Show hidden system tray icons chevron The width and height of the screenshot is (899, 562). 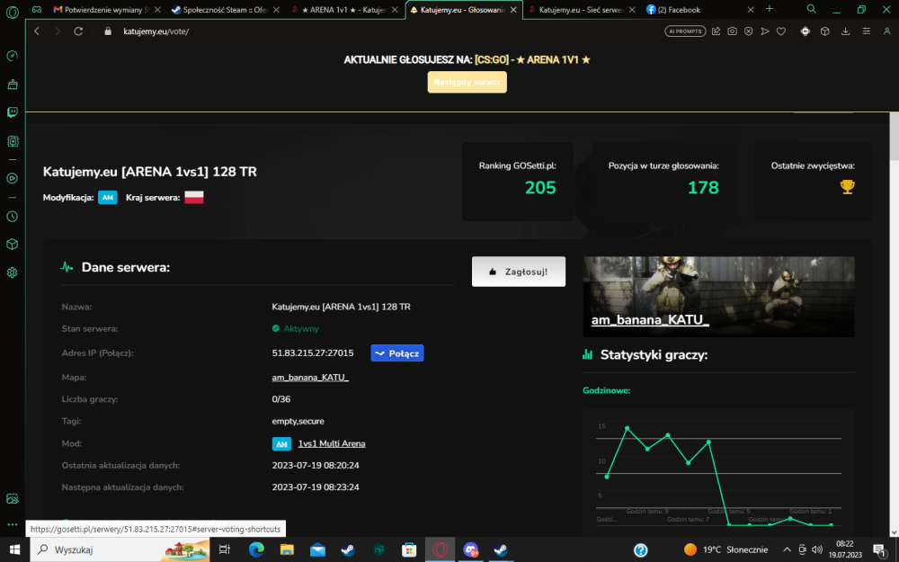(787, 549)
